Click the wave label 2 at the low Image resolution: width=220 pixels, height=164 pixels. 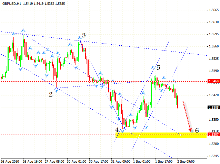coord(51,94)
